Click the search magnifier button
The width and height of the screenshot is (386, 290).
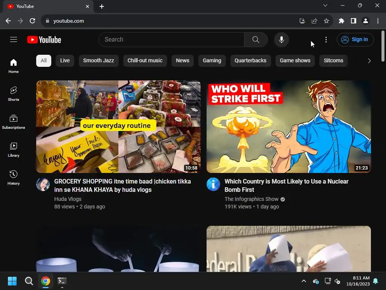pyautogui.click(x=256, y=39)
